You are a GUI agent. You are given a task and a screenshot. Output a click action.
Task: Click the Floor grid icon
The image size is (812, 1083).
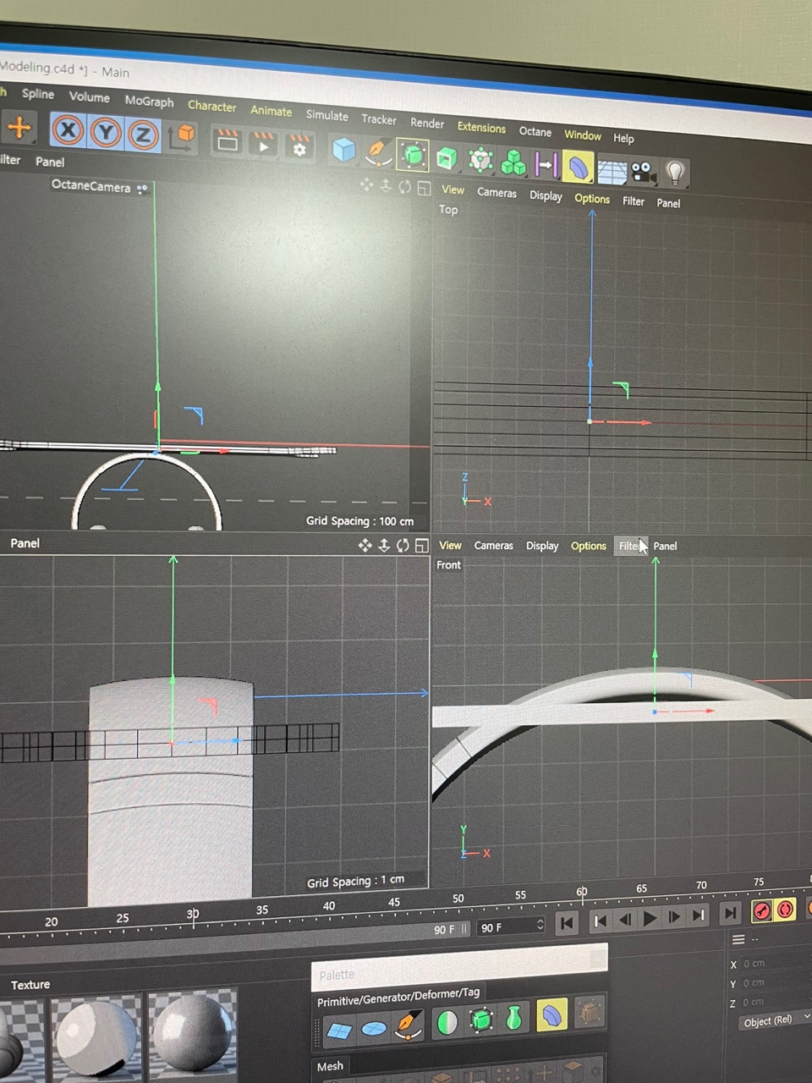[x=612, y=170]
